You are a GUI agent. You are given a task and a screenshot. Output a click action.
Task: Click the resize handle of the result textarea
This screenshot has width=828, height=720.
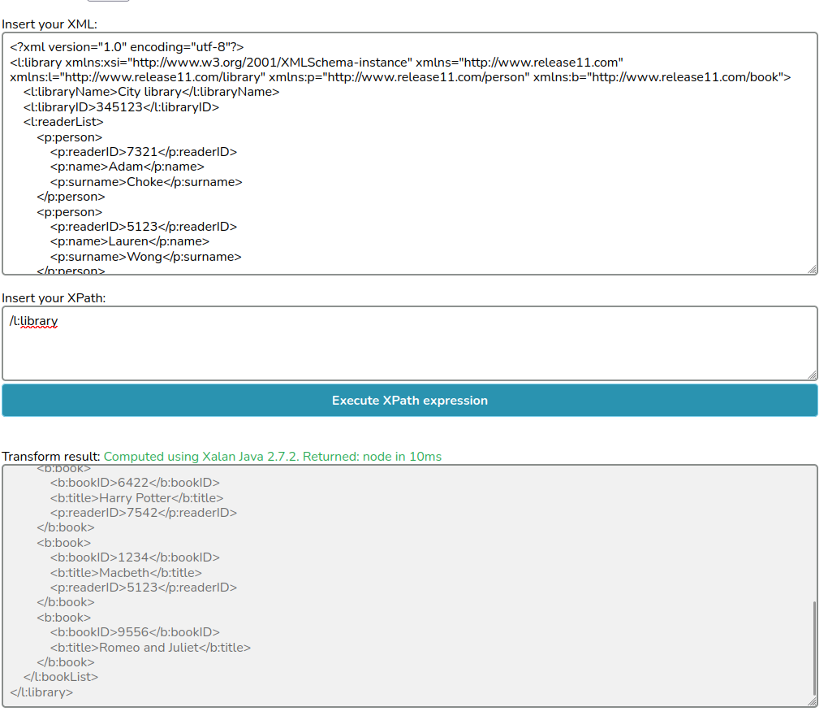click(812, 701)
